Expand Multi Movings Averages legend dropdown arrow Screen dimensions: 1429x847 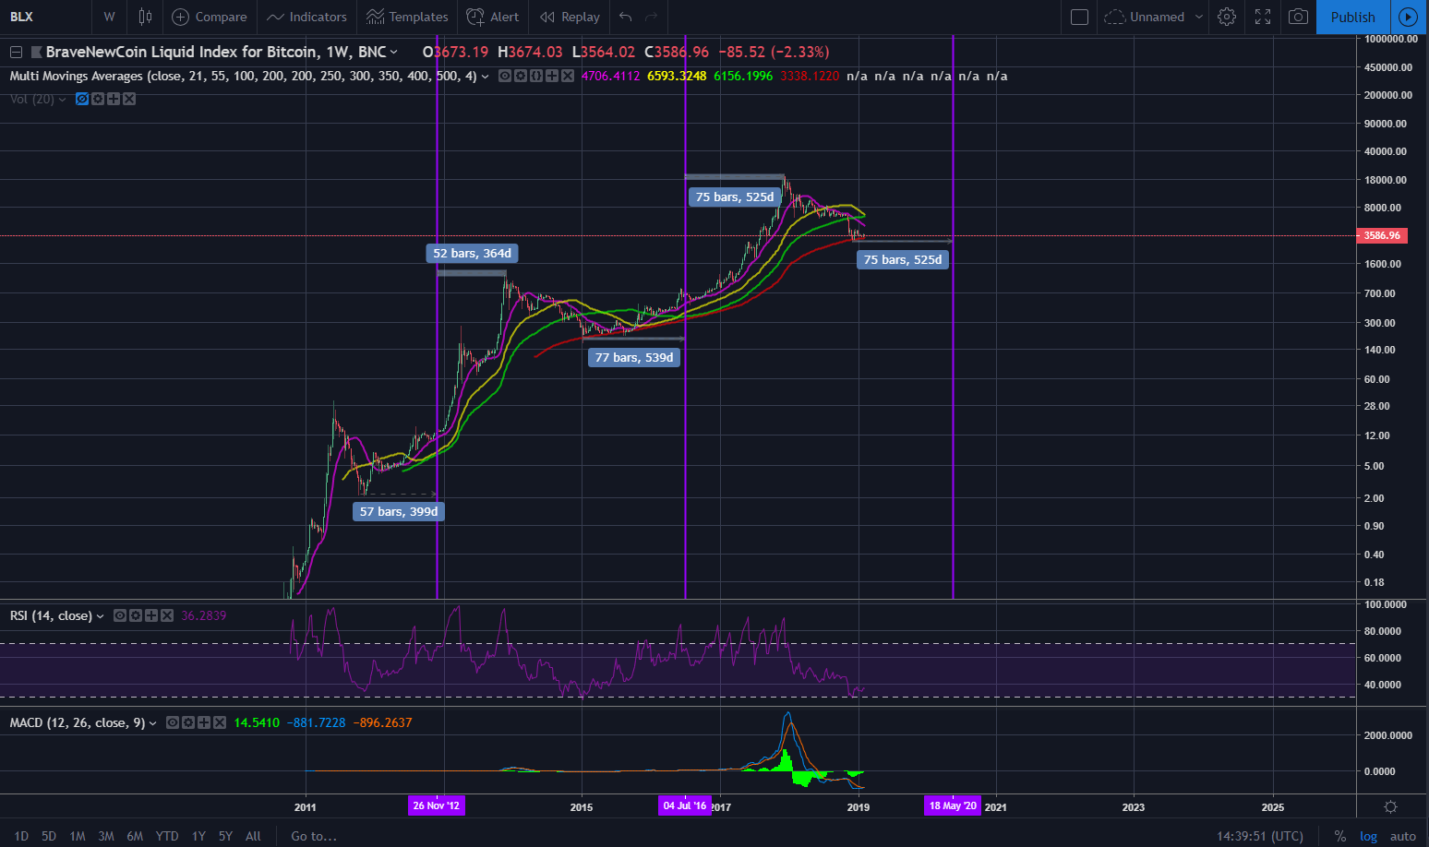click(x=486, y=77)
